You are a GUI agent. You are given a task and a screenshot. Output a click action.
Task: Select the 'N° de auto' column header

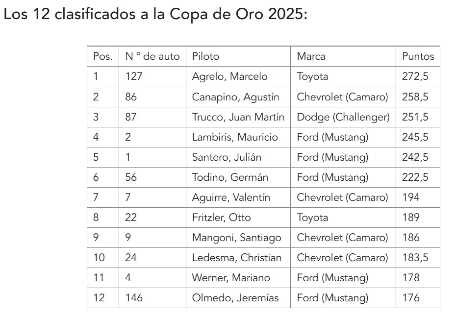click(x=152, y=56)
